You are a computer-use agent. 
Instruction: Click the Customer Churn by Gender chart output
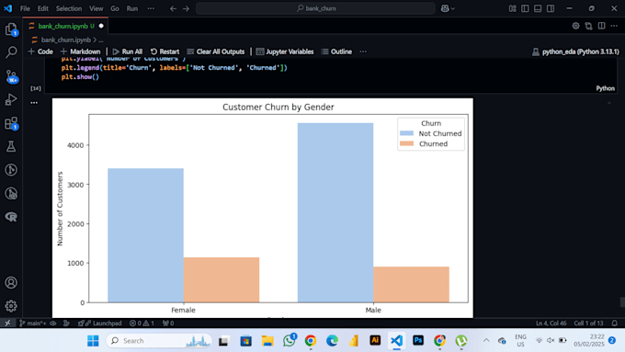tap(263, 208)
